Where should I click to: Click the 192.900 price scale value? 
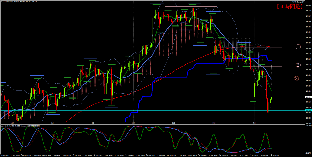pos(309,48)
